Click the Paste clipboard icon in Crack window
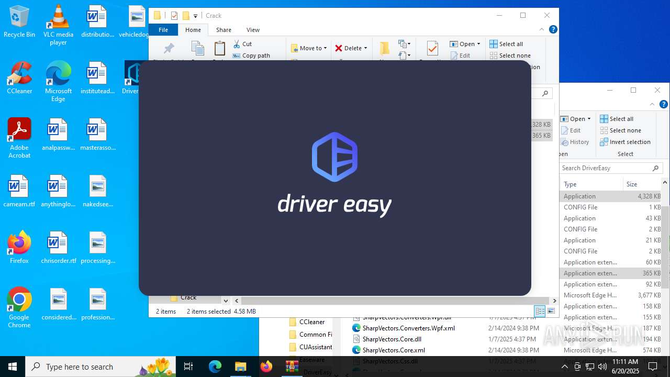Viewport: 670px width, 377px height. (220, 49)
